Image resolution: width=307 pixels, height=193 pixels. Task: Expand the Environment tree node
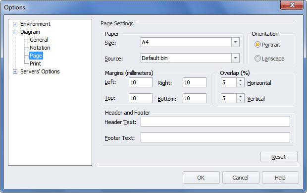click(15, 24)
